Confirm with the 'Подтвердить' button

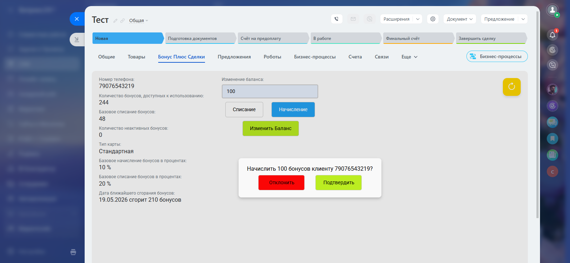pos(339,182)
